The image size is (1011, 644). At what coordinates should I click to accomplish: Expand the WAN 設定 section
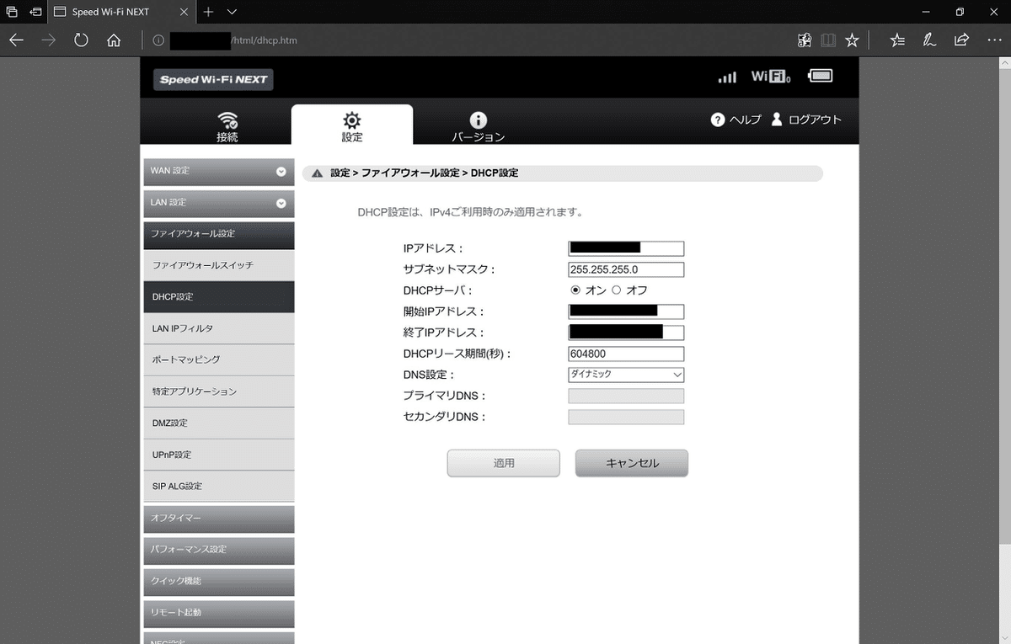[x=219, y=171]
